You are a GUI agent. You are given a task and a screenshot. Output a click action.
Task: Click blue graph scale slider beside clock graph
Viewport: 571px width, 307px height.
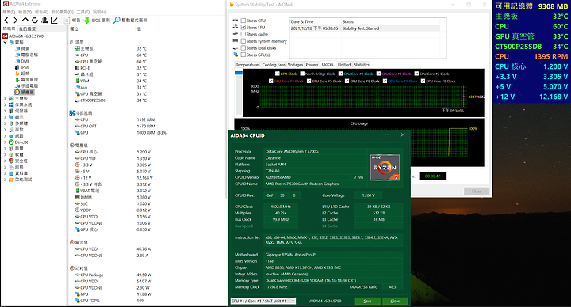tap(239, 73)
